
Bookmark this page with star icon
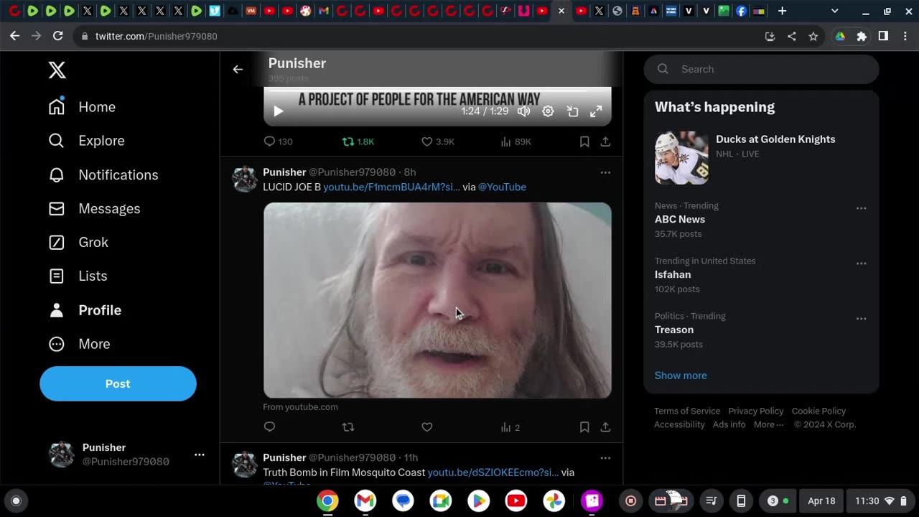[813, 36]
